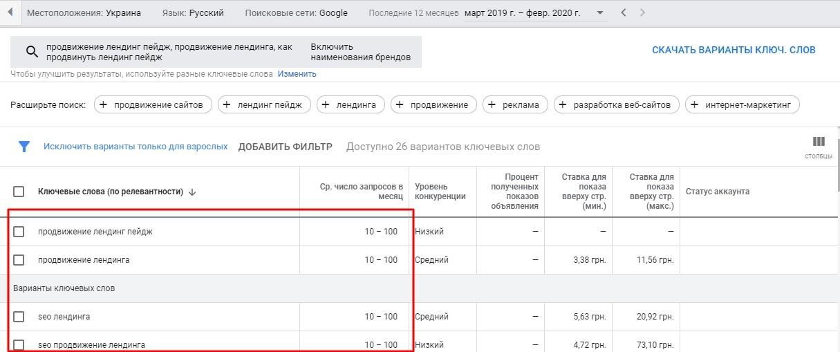Screen dimensions: 840x352
Task: Click the Изменить link
Action: click(x=297, y=74)
